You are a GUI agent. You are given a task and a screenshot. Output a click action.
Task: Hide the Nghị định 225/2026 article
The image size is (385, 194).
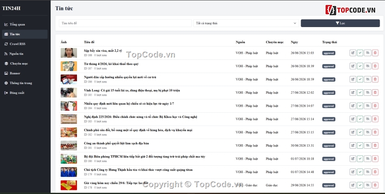point(368,119)
